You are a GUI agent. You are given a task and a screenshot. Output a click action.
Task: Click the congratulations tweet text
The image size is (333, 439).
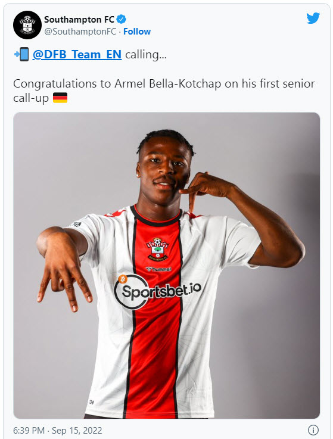[164, 91]
